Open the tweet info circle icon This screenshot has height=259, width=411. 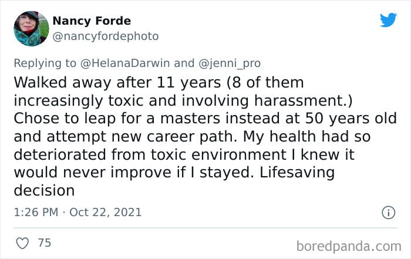[x=388, y=213]
